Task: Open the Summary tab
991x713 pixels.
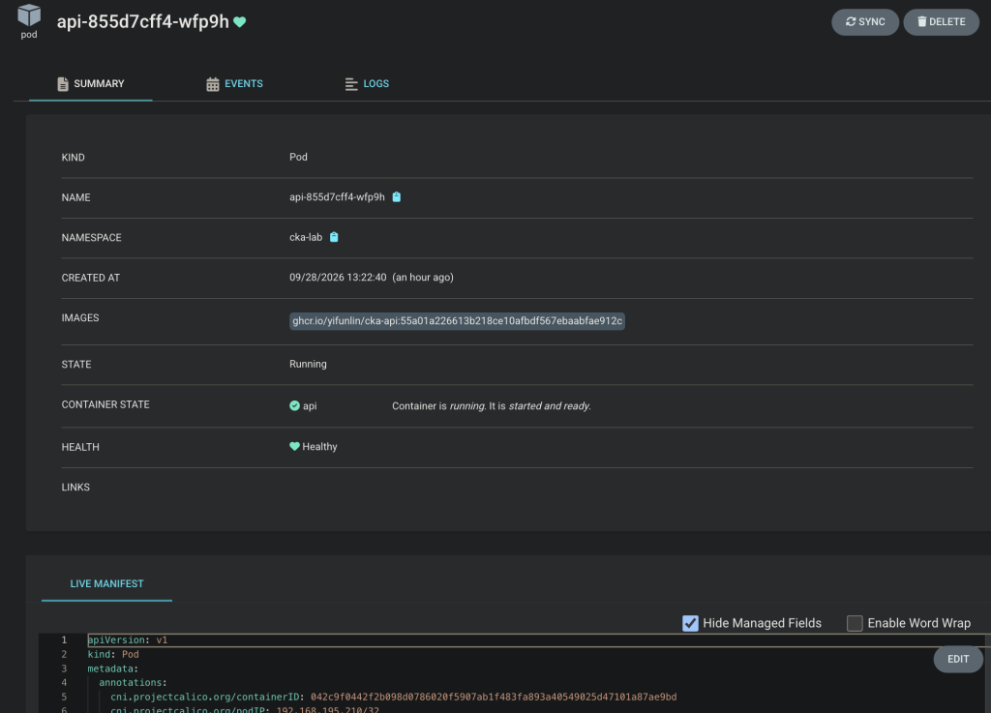Action: pyautogui.click(x=90, y=84)
